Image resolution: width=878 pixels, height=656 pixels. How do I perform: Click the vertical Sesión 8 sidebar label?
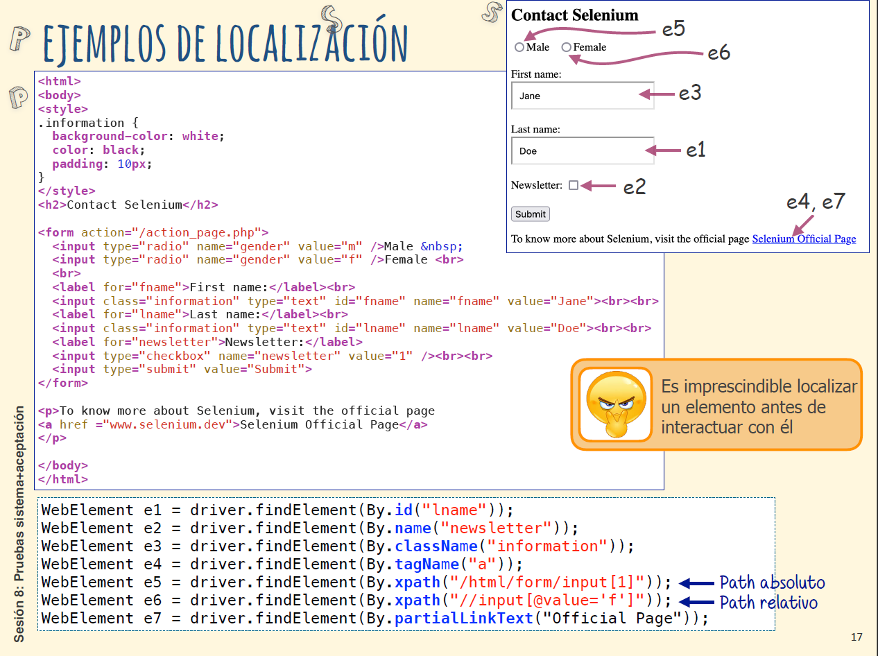click(19, 524)
